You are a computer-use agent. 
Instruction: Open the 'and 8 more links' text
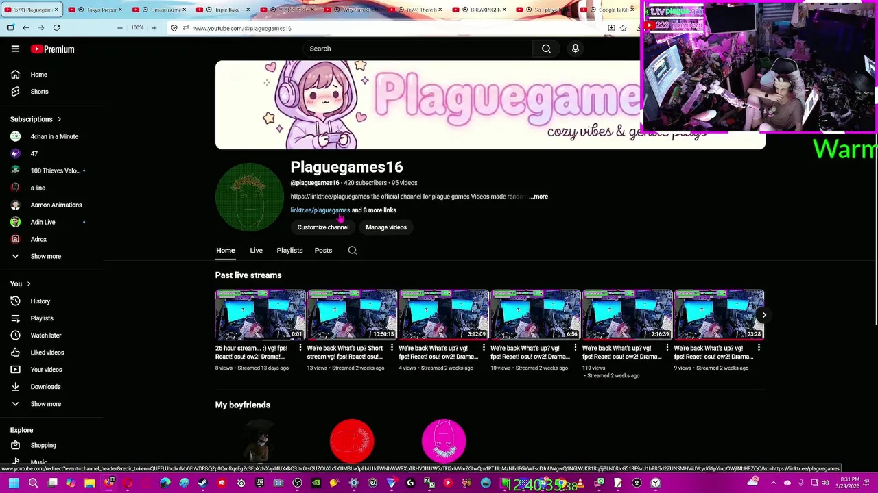click(x=374, y=210)
